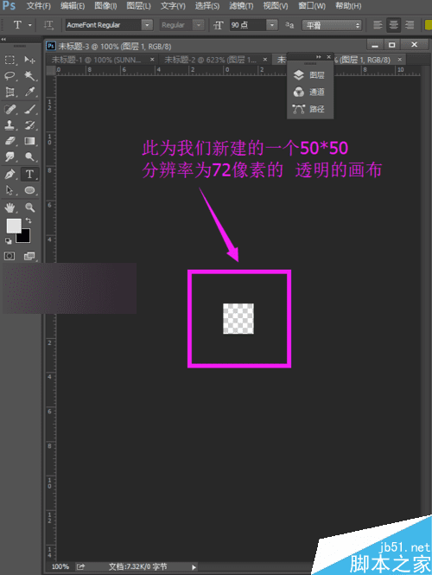Toggle Quick Mask mode
Viewport: 432px width, 575px height.
point(10,256)
